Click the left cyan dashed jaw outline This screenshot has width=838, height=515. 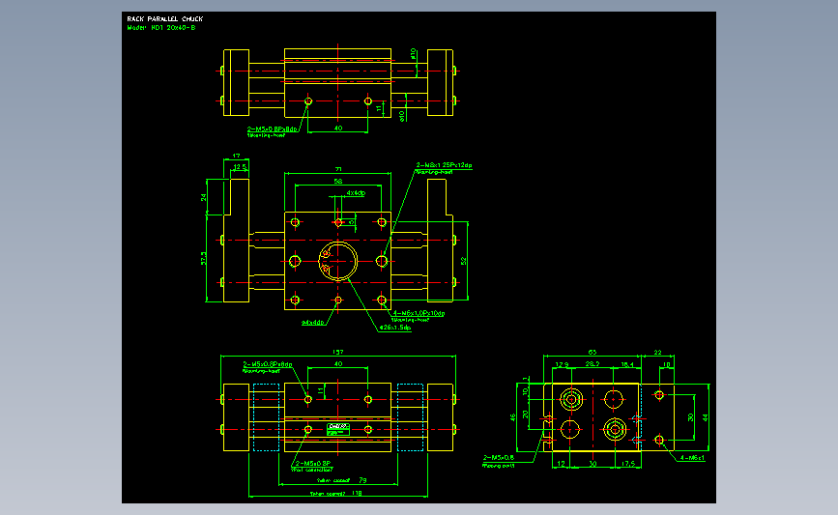click(x=266, y=417)
